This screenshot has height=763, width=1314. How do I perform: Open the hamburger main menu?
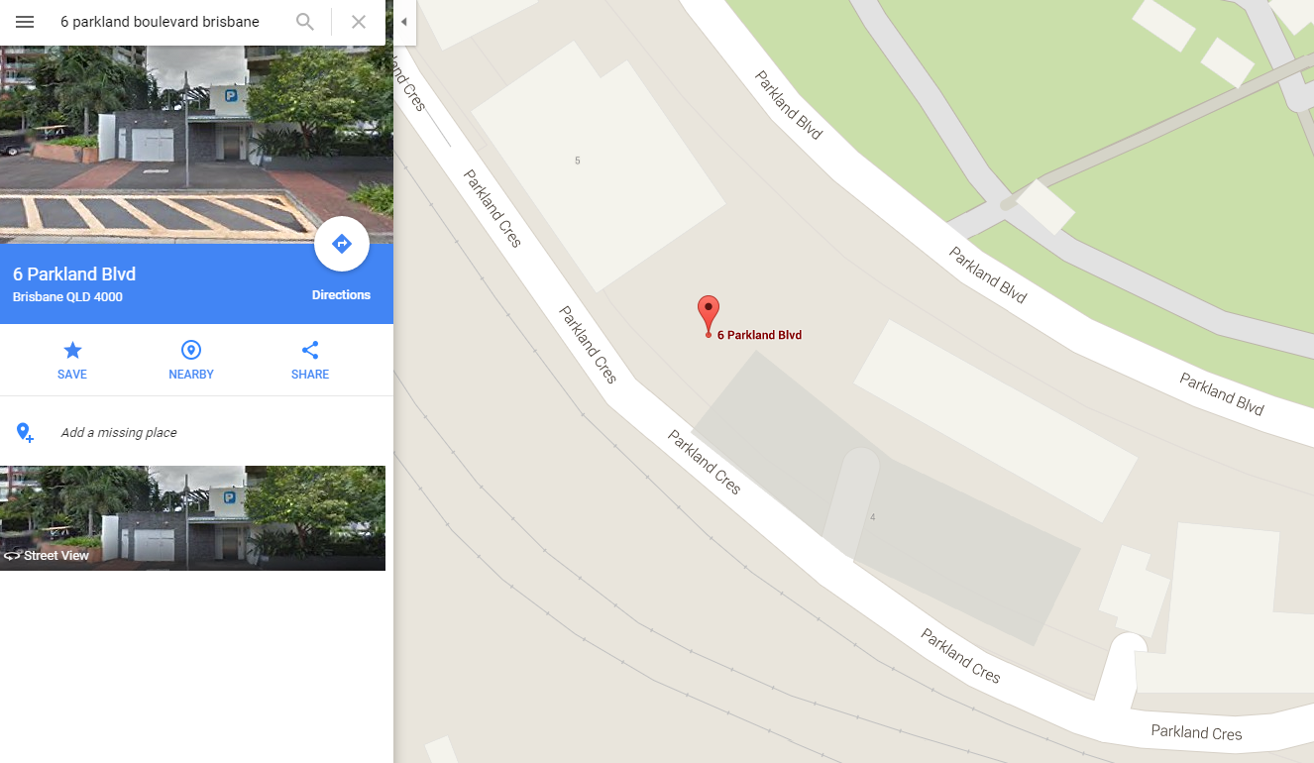[25, 22]
